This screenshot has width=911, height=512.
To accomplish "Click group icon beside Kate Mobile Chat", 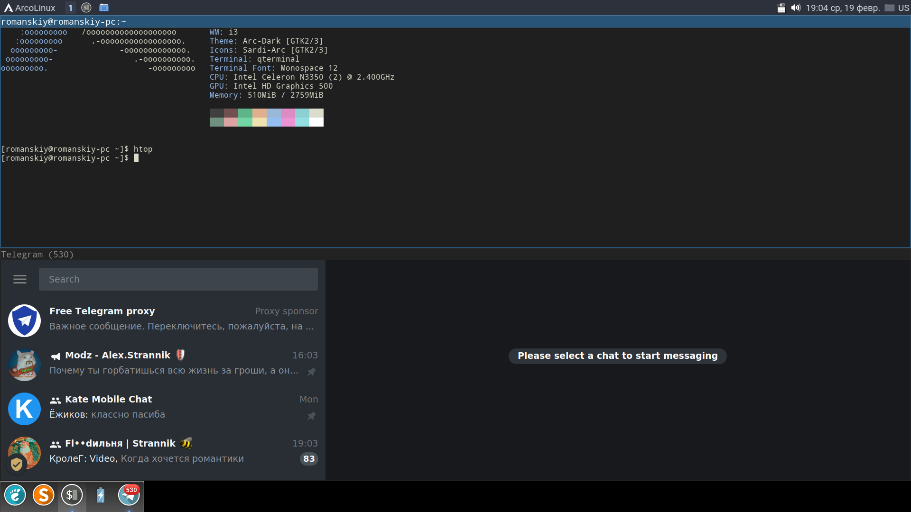I will tap(56, 400).
